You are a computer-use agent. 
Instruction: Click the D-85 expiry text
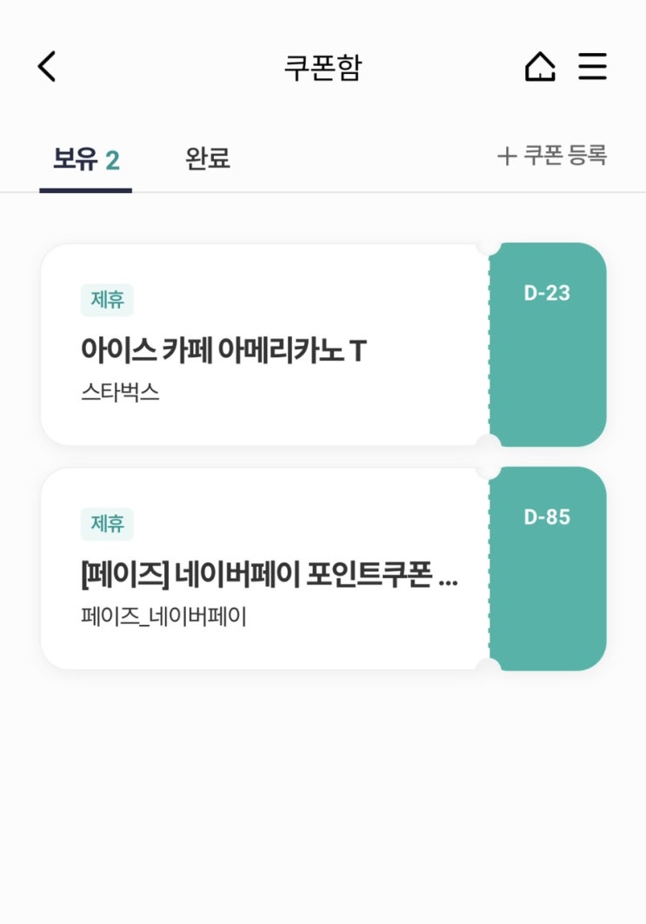547,518
